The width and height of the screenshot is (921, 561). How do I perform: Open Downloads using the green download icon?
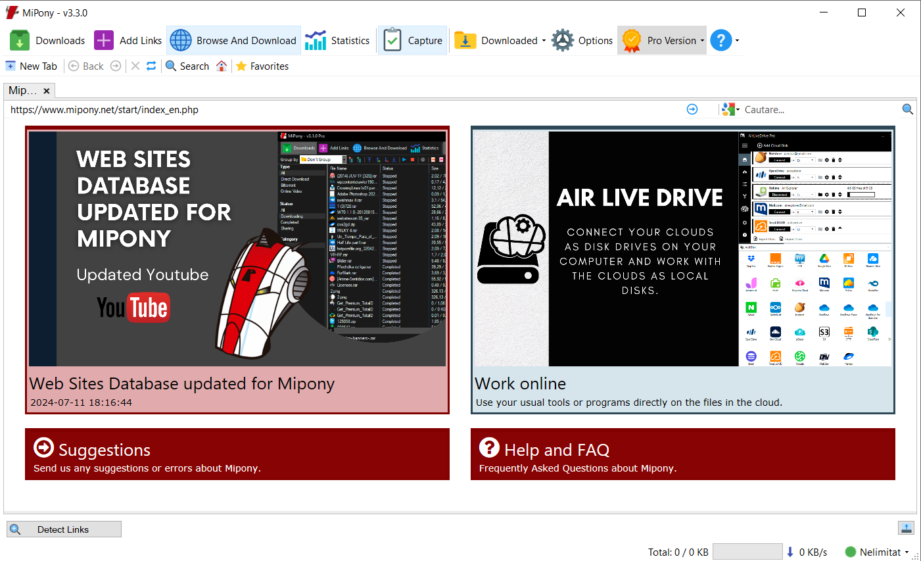(x=19, y=40)
